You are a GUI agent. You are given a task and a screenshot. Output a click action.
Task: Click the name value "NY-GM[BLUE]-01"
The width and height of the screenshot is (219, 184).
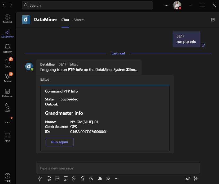point(84,122)
